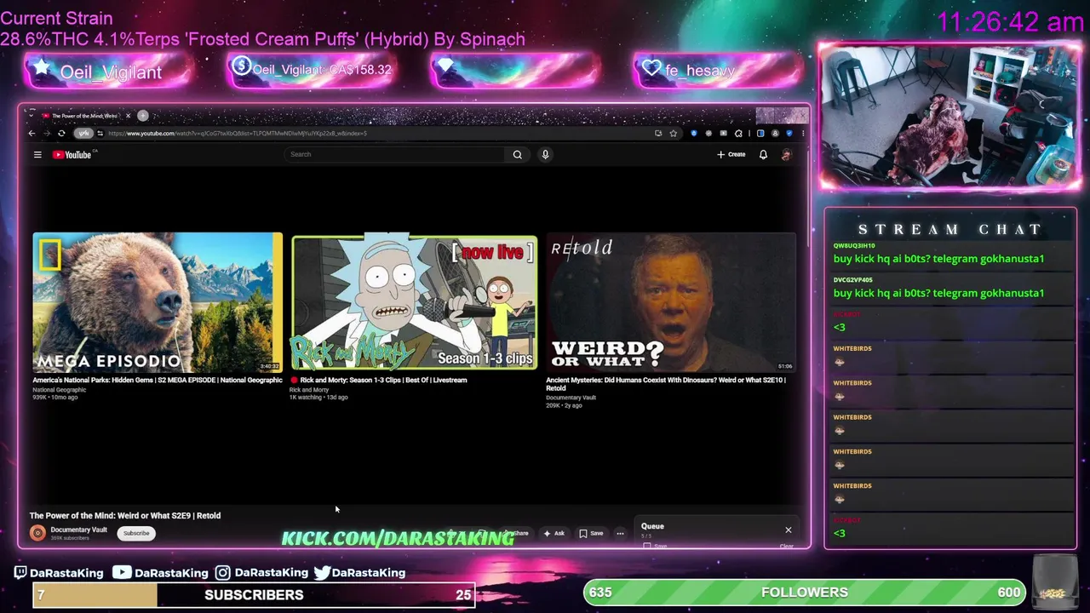Open America's National Parks video title

[158, 381]
